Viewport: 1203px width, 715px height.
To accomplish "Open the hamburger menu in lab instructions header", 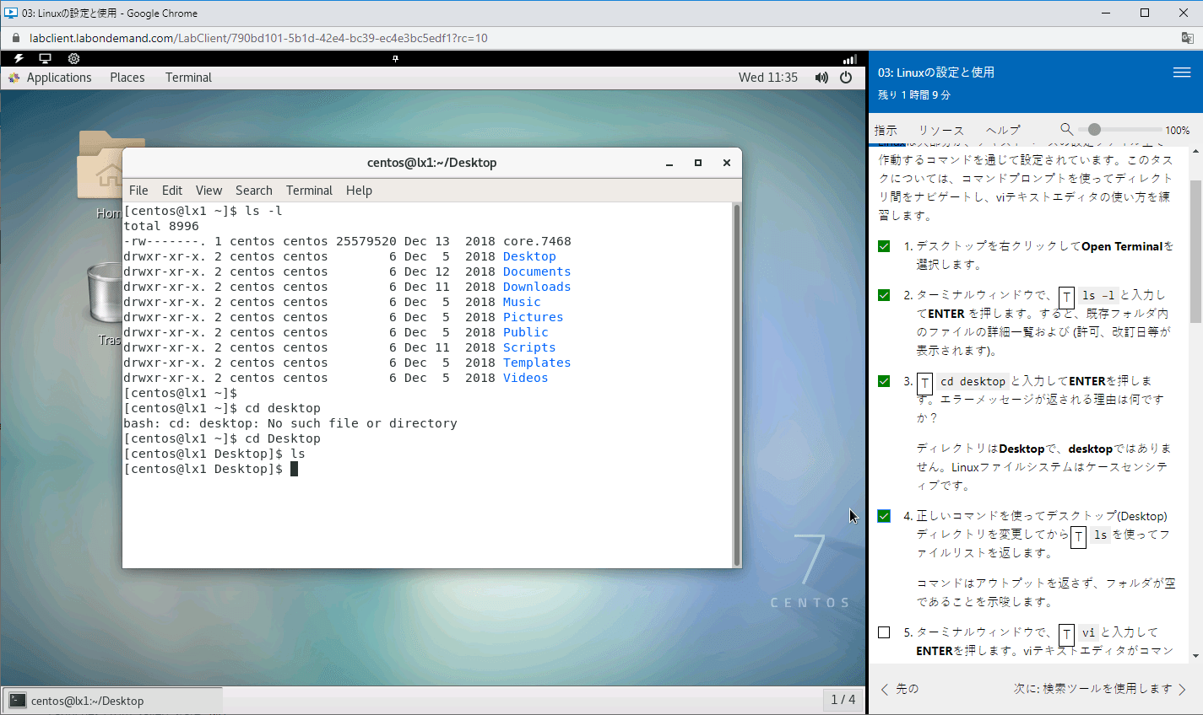I will (1182, 73).
